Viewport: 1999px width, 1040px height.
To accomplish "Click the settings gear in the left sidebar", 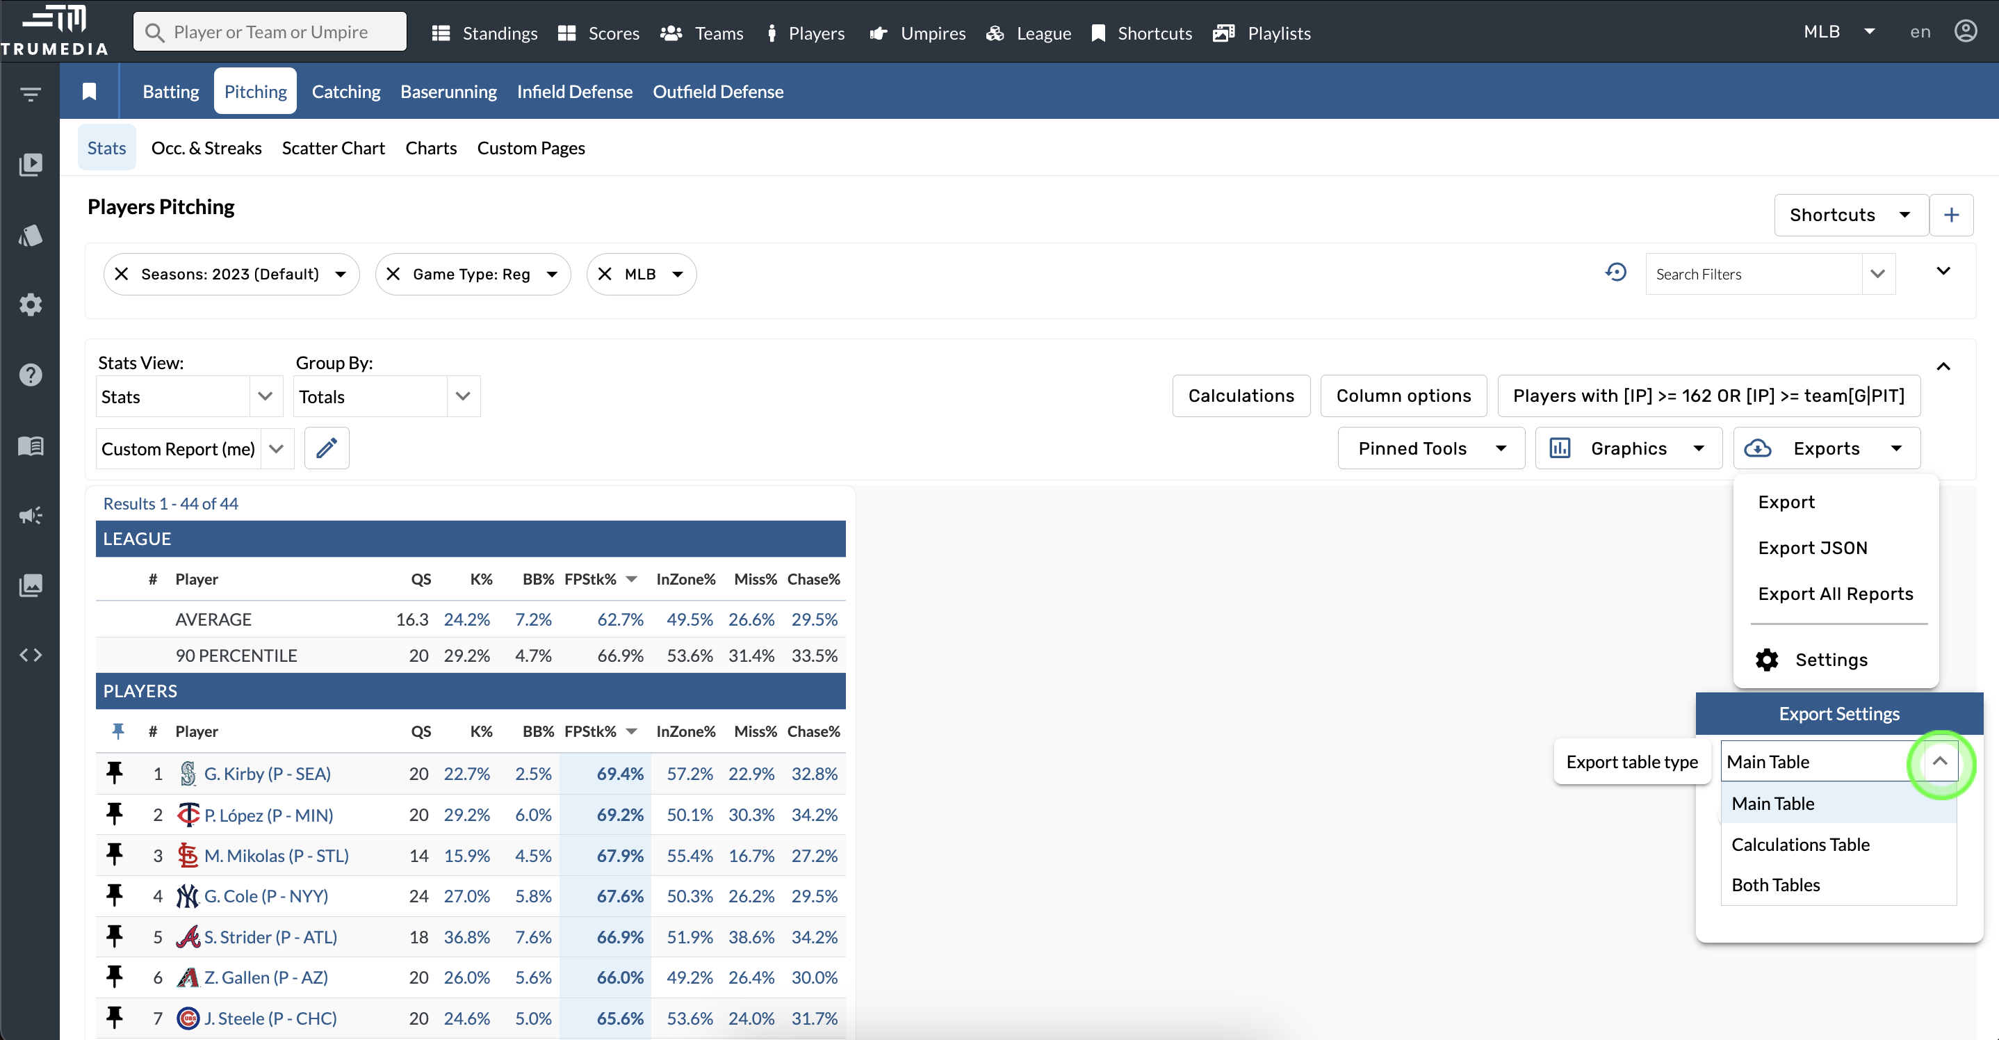I will pyautogui.click(x=31, y=304).
